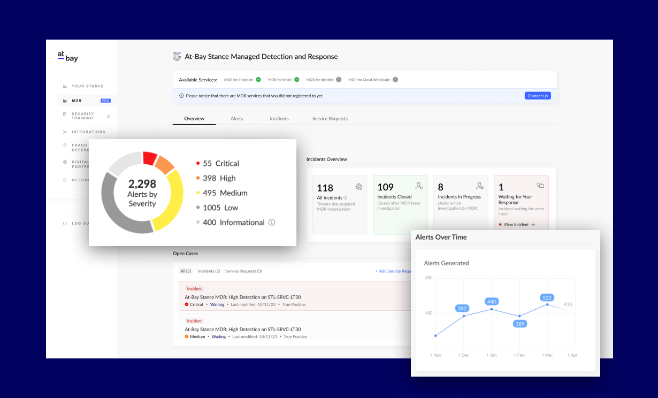Click the chat icon on Waiting for Your Response
This screenshot has height=398, width=658.
[x=540, y=186]
